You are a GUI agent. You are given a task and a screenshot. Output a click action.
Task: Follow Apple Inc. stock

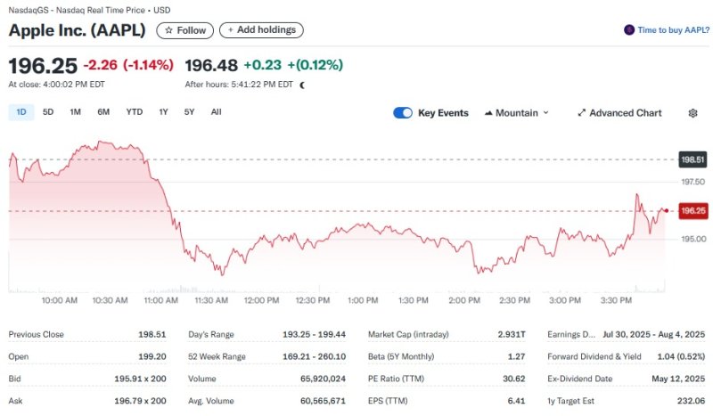184,30
